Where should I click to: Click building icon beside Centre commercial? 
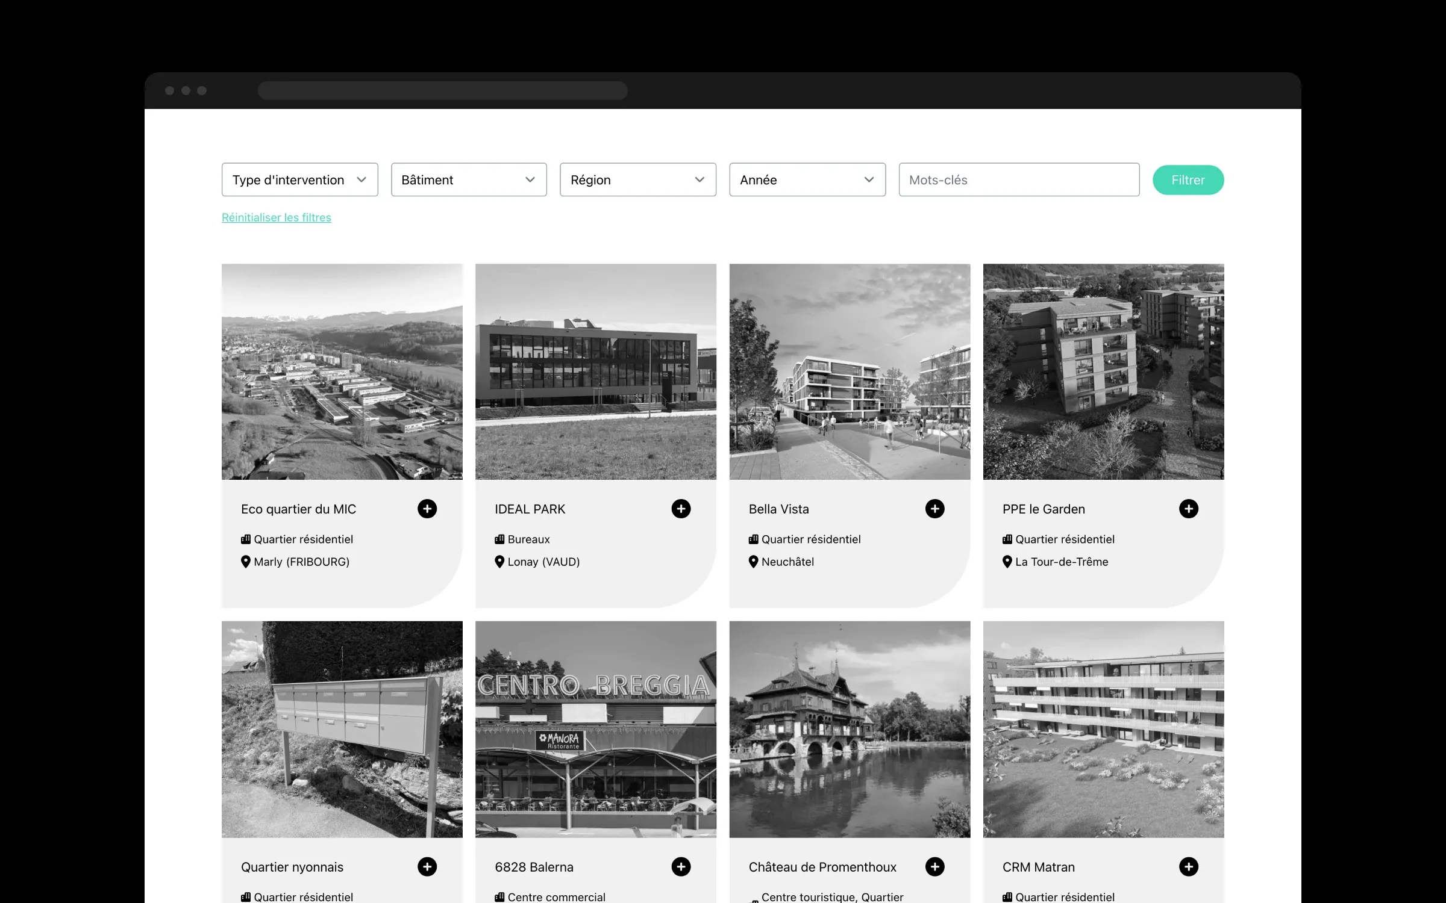point(499,897)
